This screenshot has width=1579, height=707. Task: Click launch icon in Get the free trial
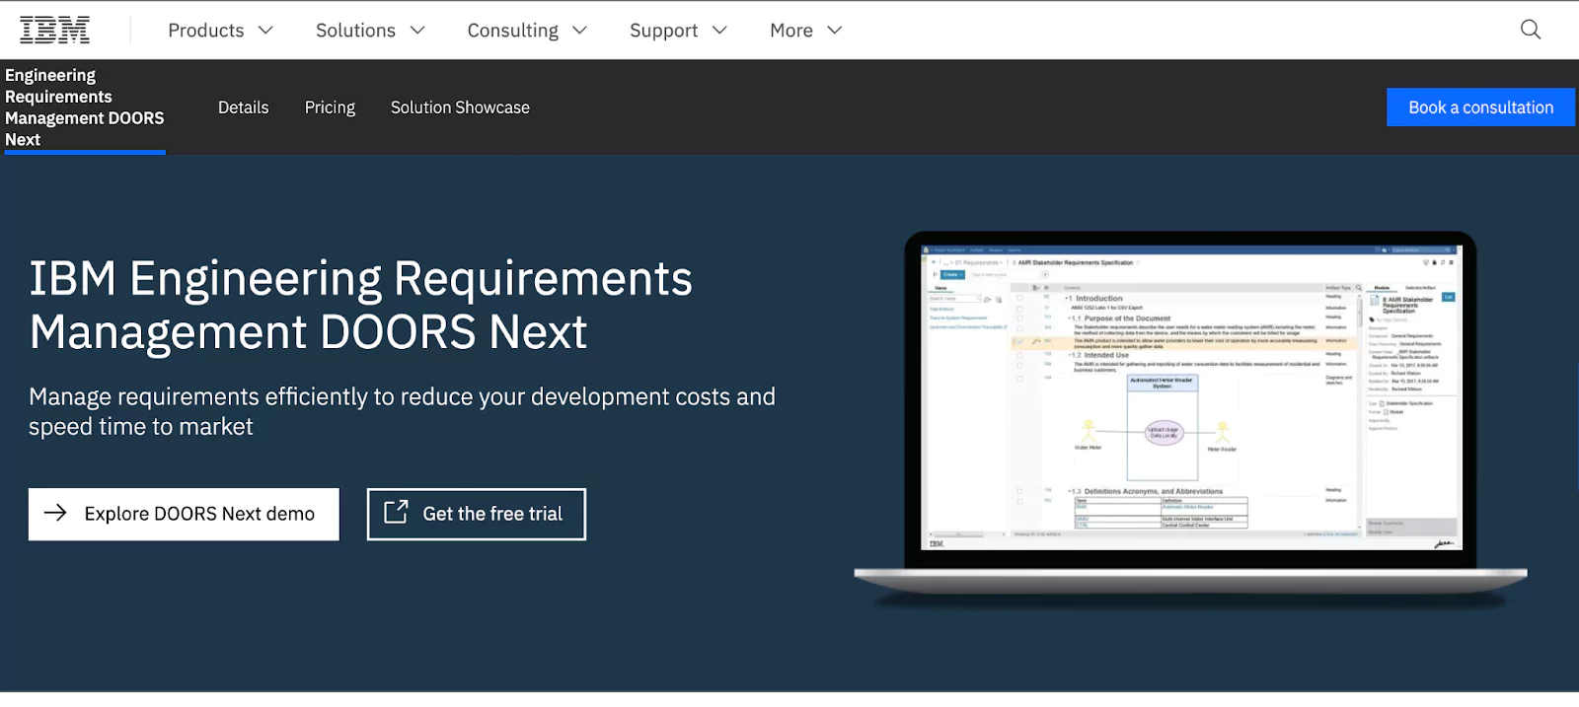396,512
